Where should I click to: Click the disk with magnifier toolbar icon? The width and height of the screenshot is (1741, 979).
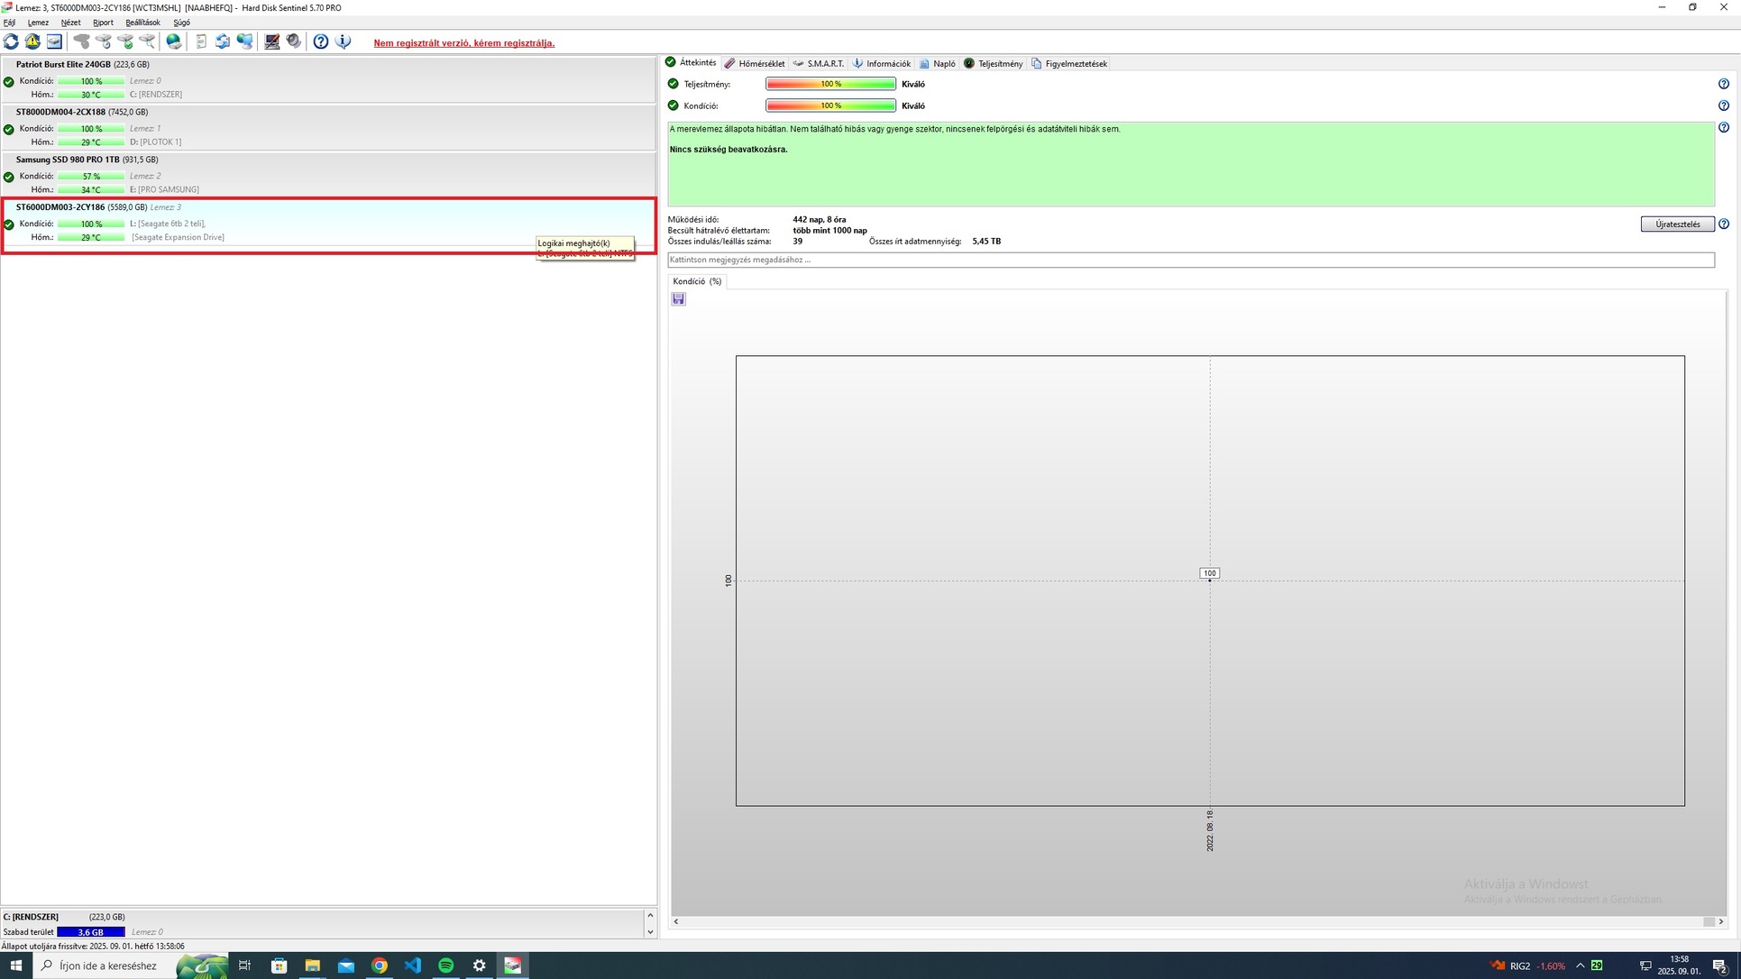pos(147,41)
